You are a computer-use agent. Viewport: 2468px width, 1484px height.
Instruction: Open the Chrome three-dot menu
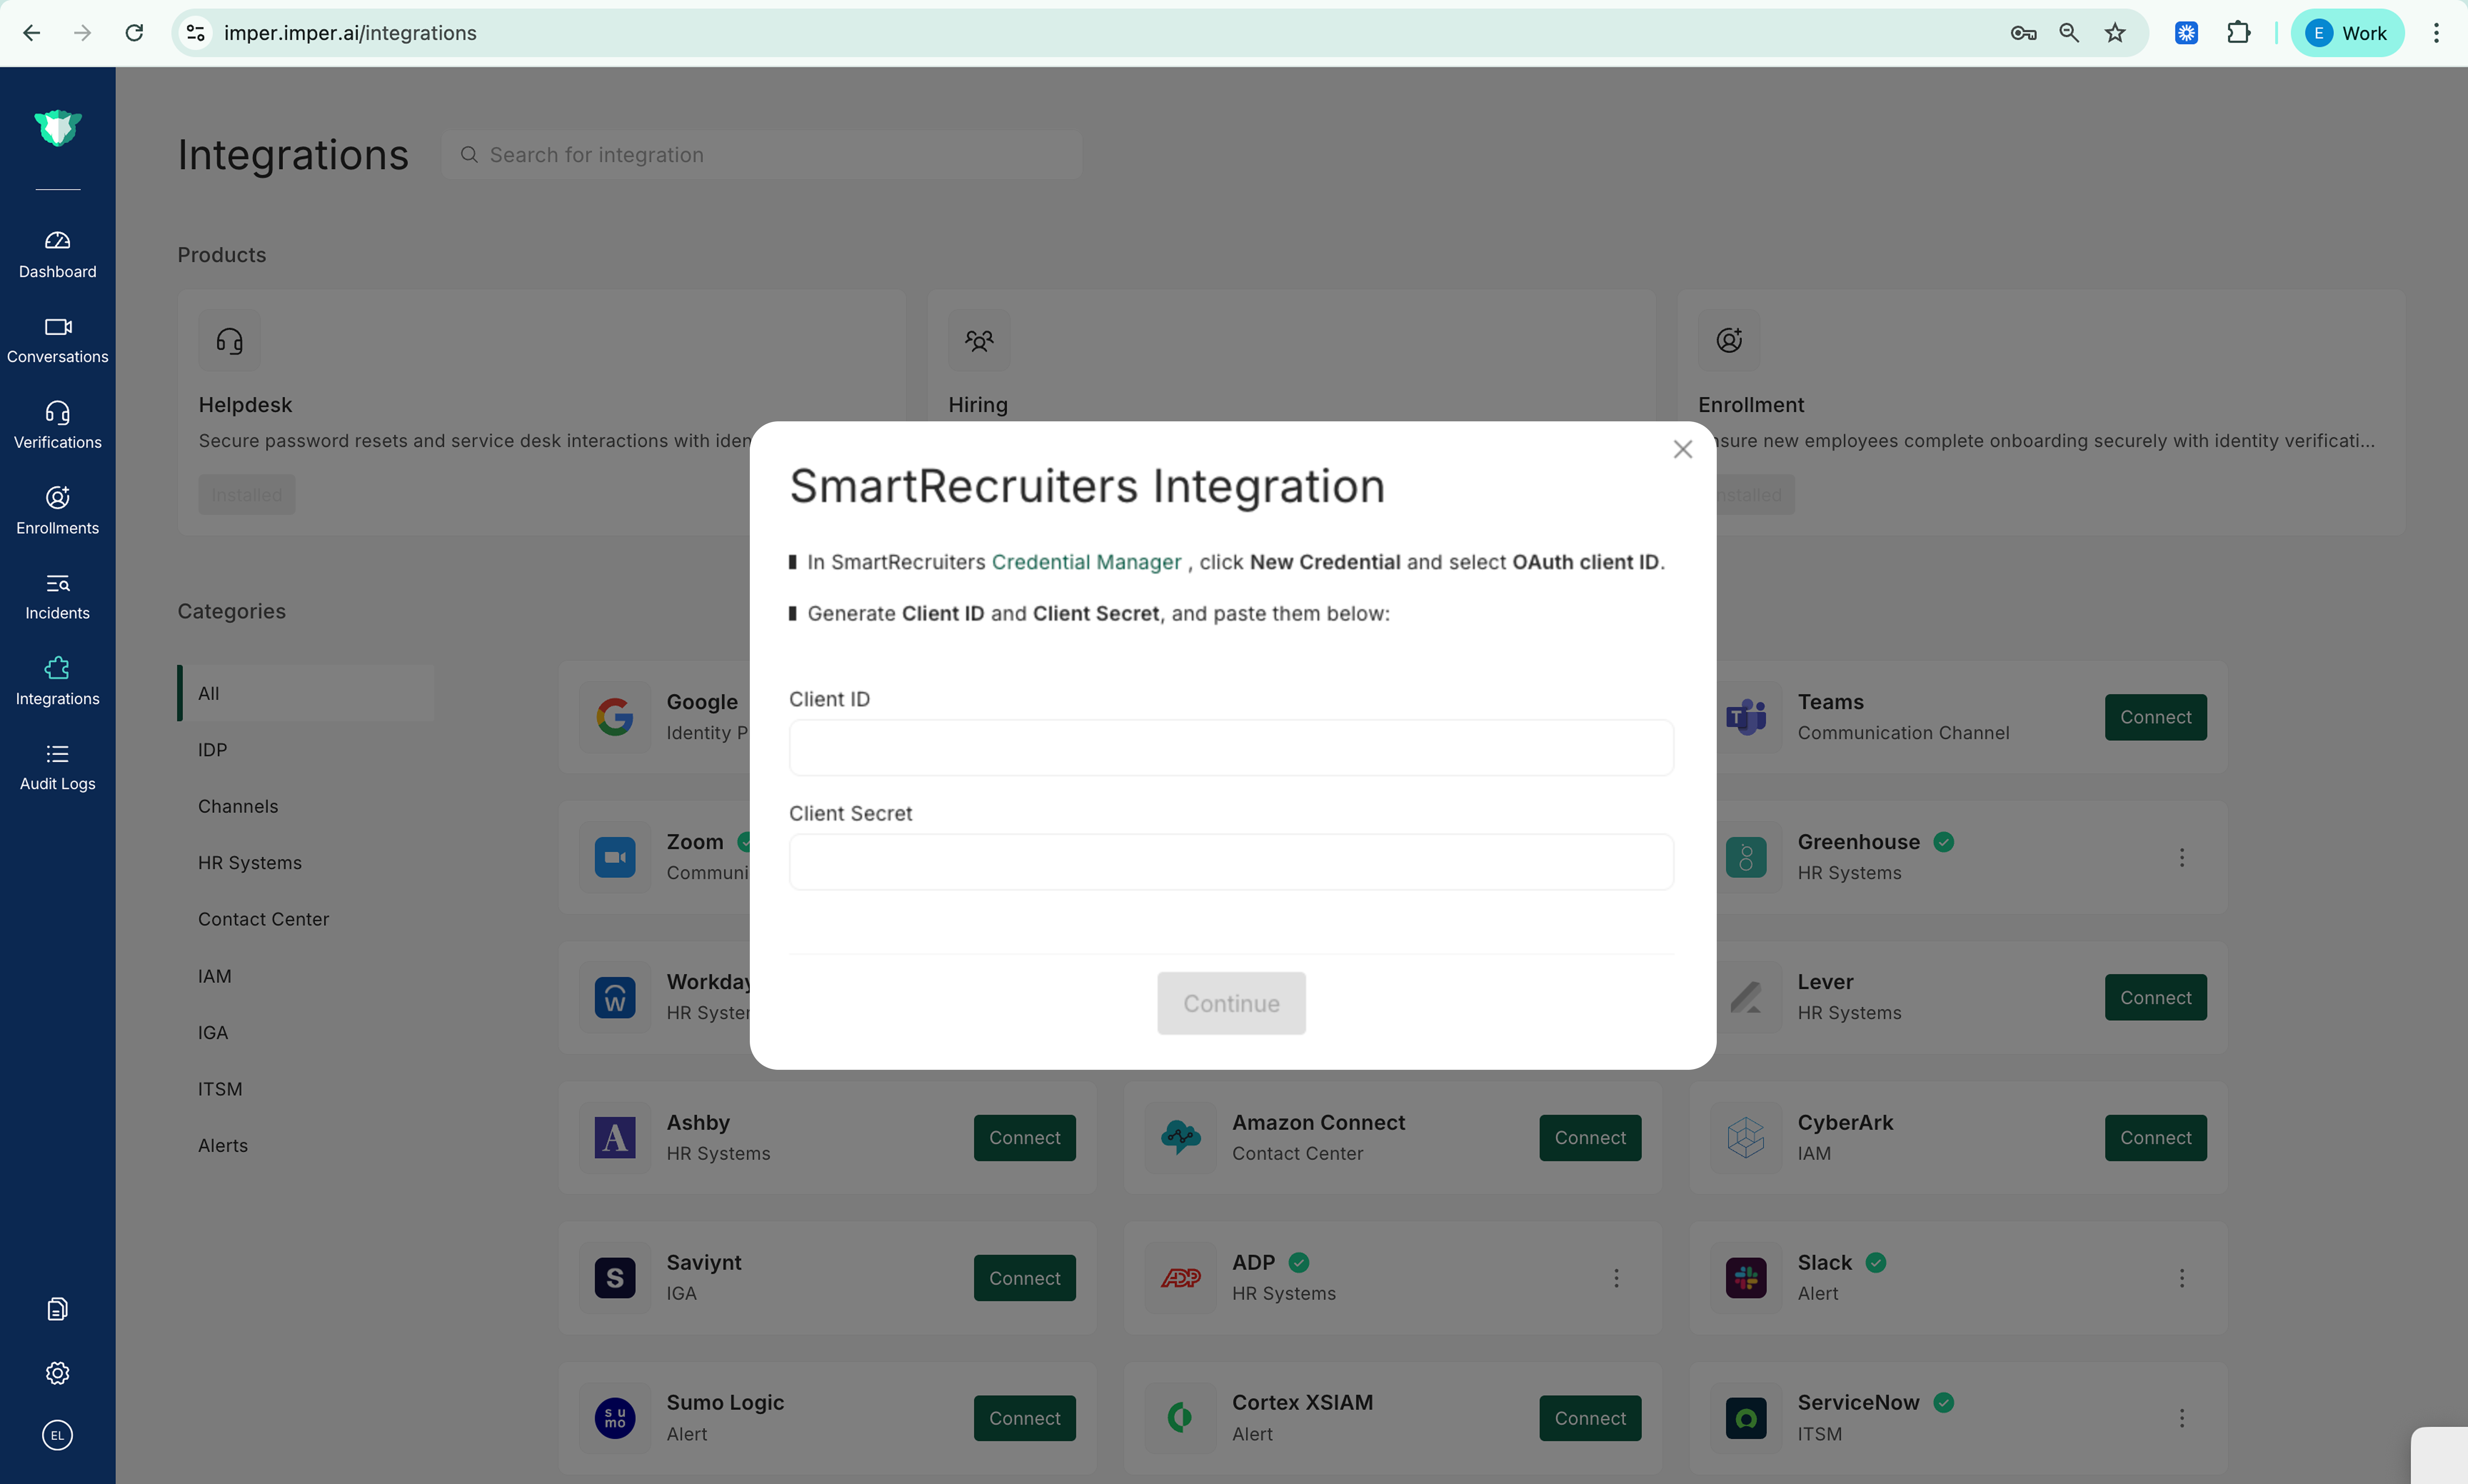2436,33
